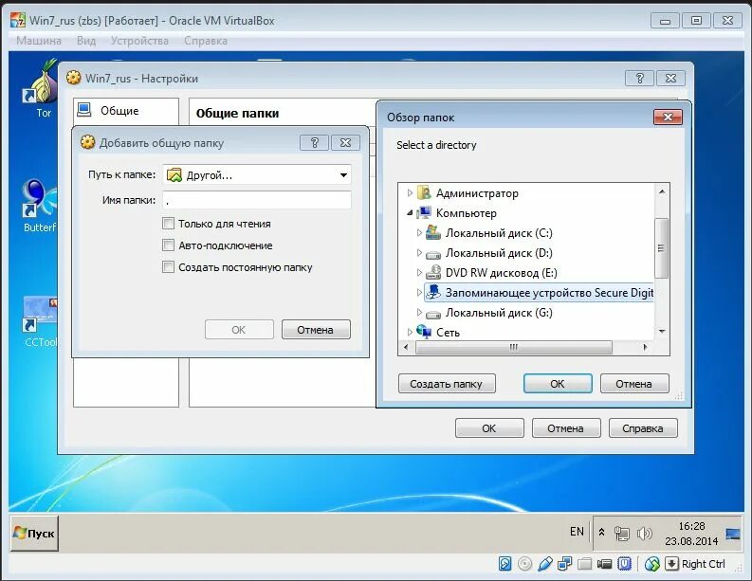Click the help question button in Win7_rus settings window

tap(639, 78)
